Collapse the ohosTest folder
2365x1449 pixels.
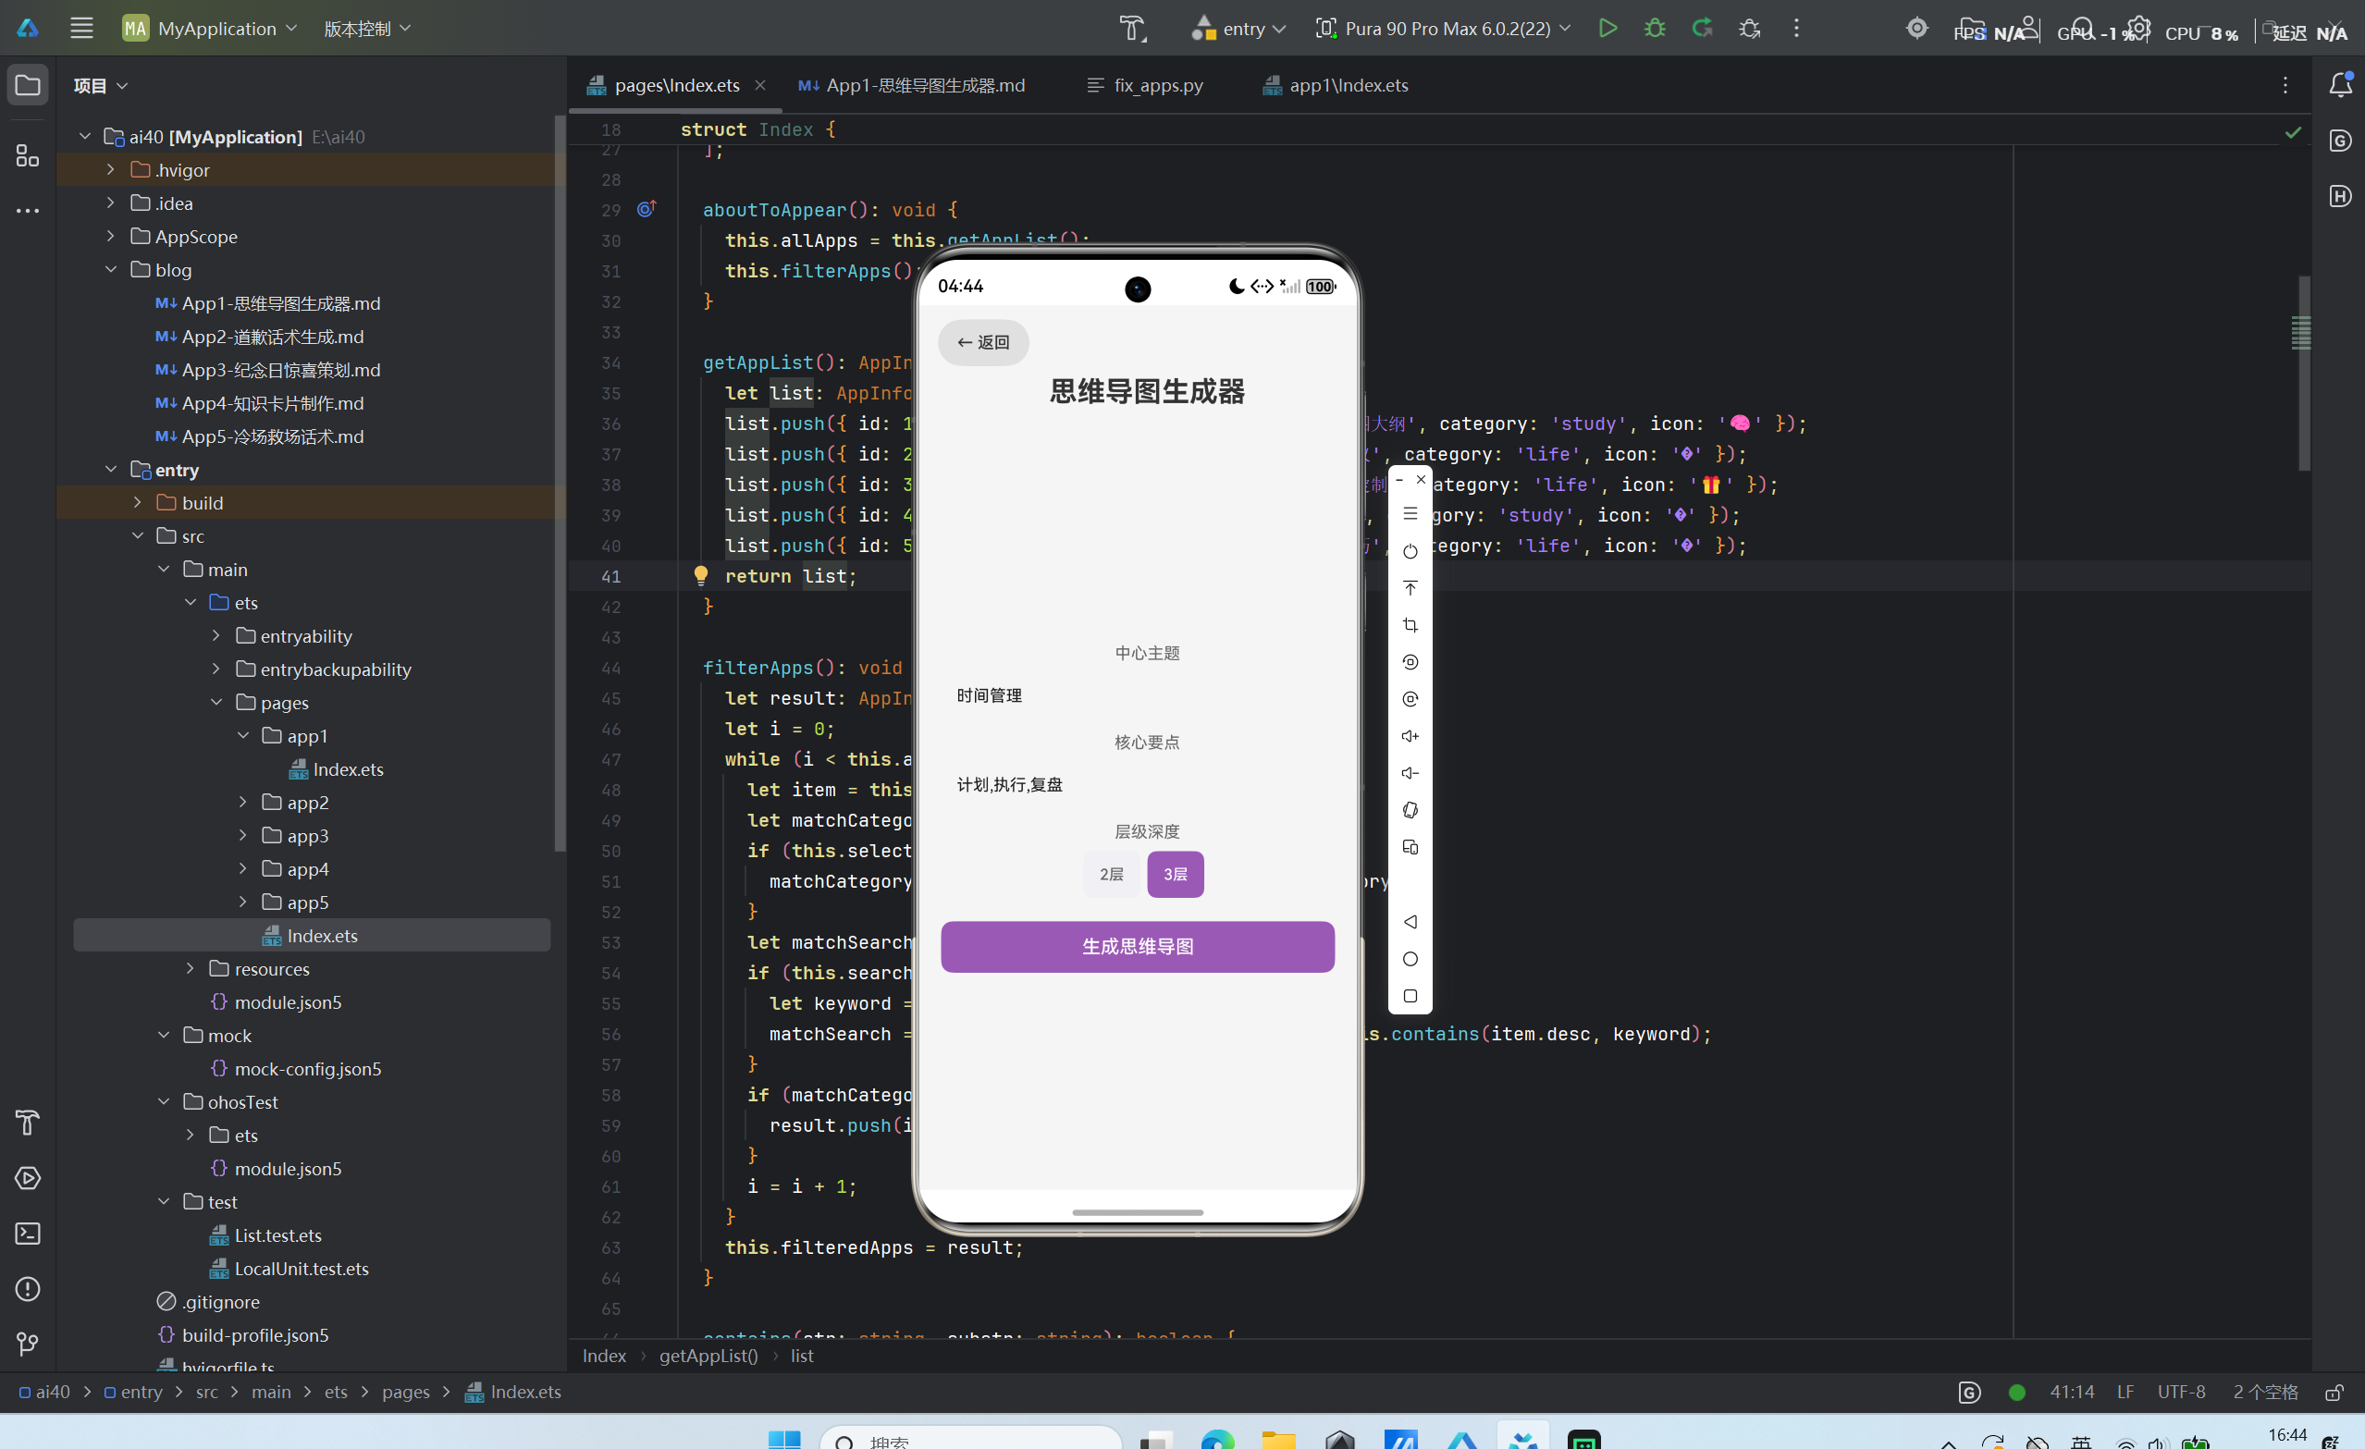163,1101
